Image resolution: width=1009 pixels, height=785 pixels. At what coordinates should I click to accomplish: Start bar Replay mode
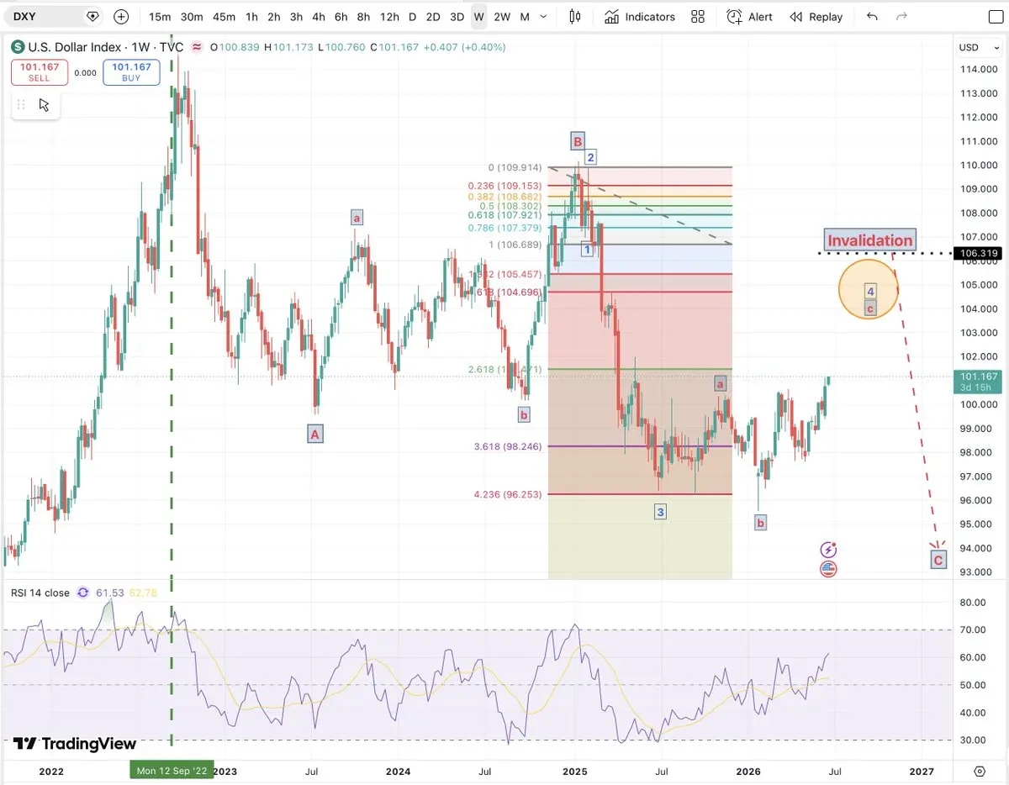[x=816, y=16]
